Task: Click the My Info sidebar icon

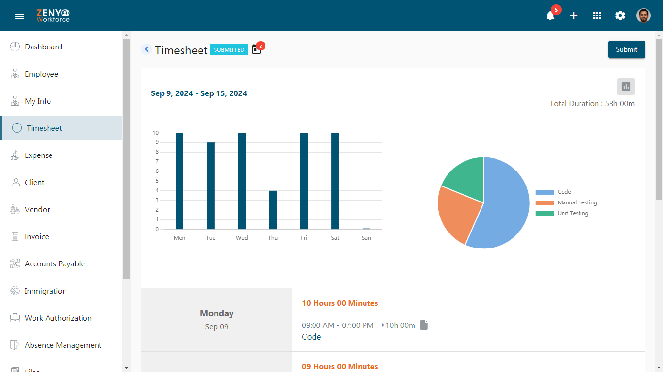Action: 15,101
